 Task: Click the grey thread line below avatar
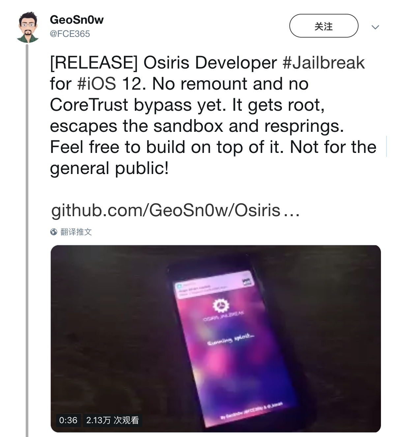click(27, 241)
